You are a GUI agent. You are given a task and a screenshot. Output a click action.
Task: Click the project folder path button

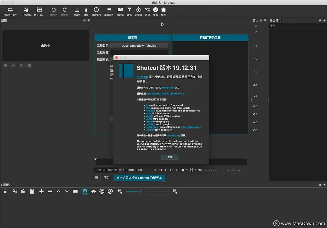pyautogui.click(x=139, y=45)
